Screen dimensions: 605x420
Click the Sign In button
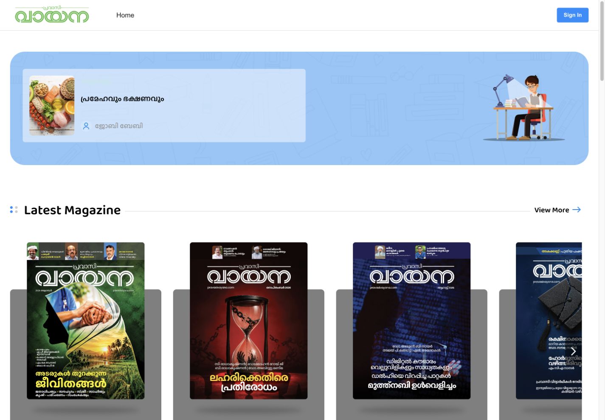572,15
